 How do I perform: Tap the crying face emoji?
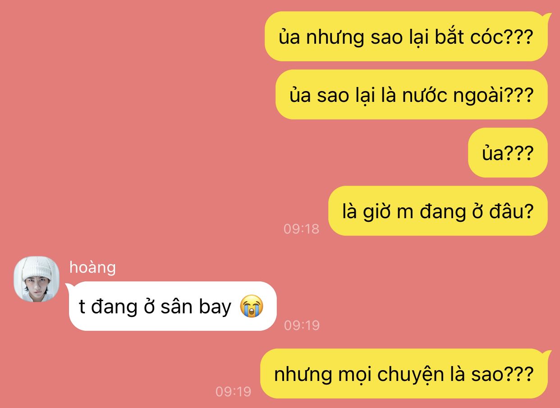(x=252, y=307)
